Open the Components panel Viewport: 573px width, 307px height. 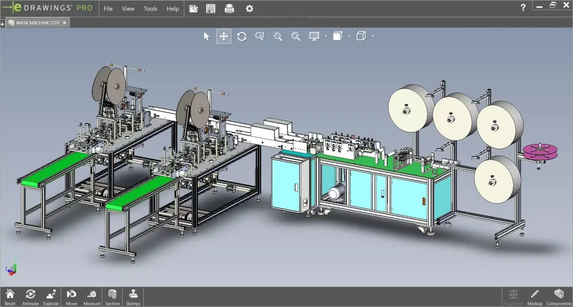pyautogui.click(x=559, y=297)
